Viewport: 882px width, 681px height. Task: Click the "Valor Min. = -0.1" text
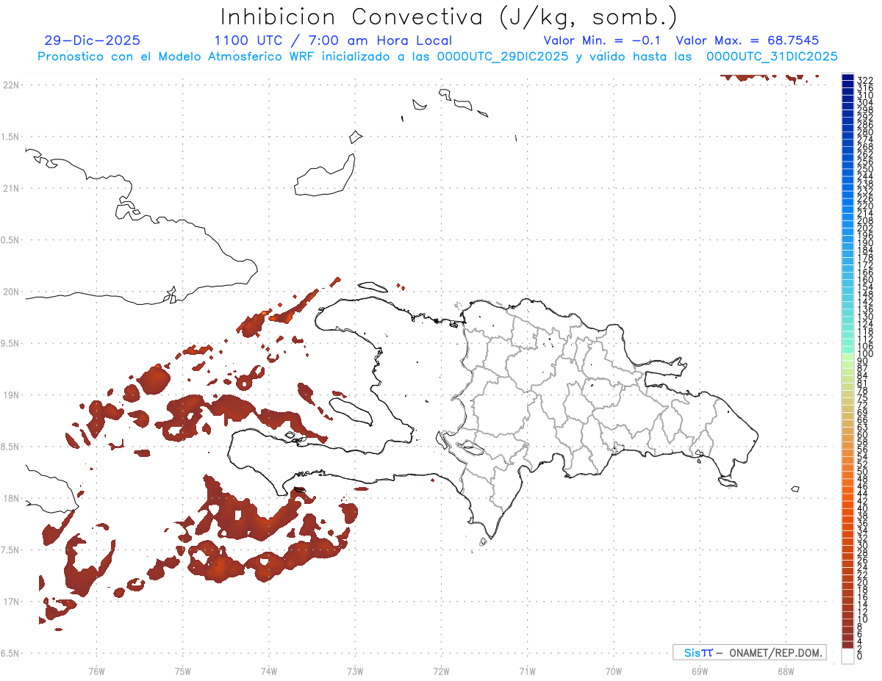(602, 41)
